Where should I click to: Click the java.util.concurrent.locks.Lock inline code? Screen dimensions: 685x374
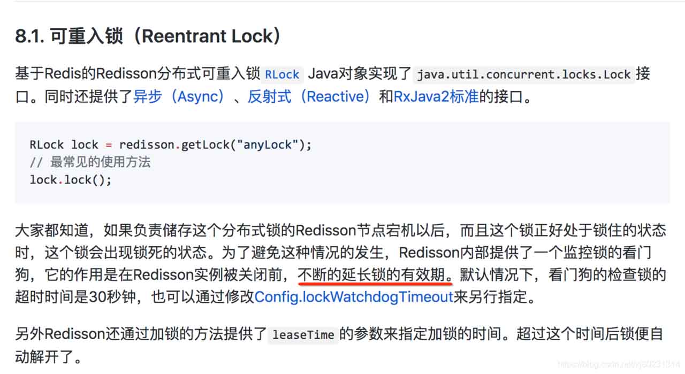(524, 74)
